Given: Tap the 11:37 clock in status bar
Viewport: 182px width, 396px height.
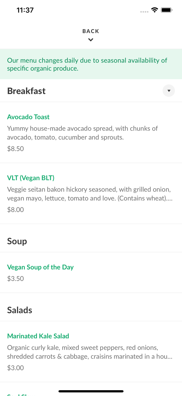Looking at the screenshot, I should click(25, 10).
